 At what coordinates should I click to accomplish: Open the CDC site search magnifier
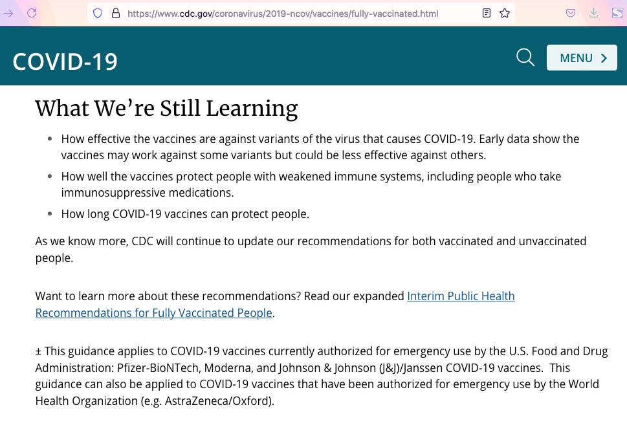(525, 58)
